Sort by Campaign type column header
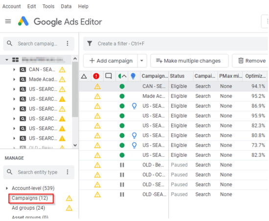 205,76
